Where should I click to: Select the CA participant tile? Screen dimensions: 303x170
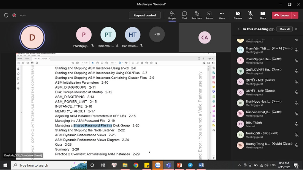click(205, 37)
